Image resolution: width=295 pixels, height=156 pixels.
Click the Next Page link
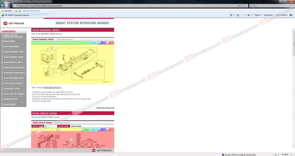(x=101, y=108)
